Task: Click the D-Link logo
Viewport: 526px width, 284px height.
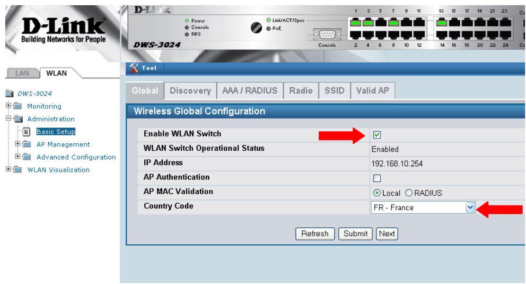Action: click(x=63, y=30)
